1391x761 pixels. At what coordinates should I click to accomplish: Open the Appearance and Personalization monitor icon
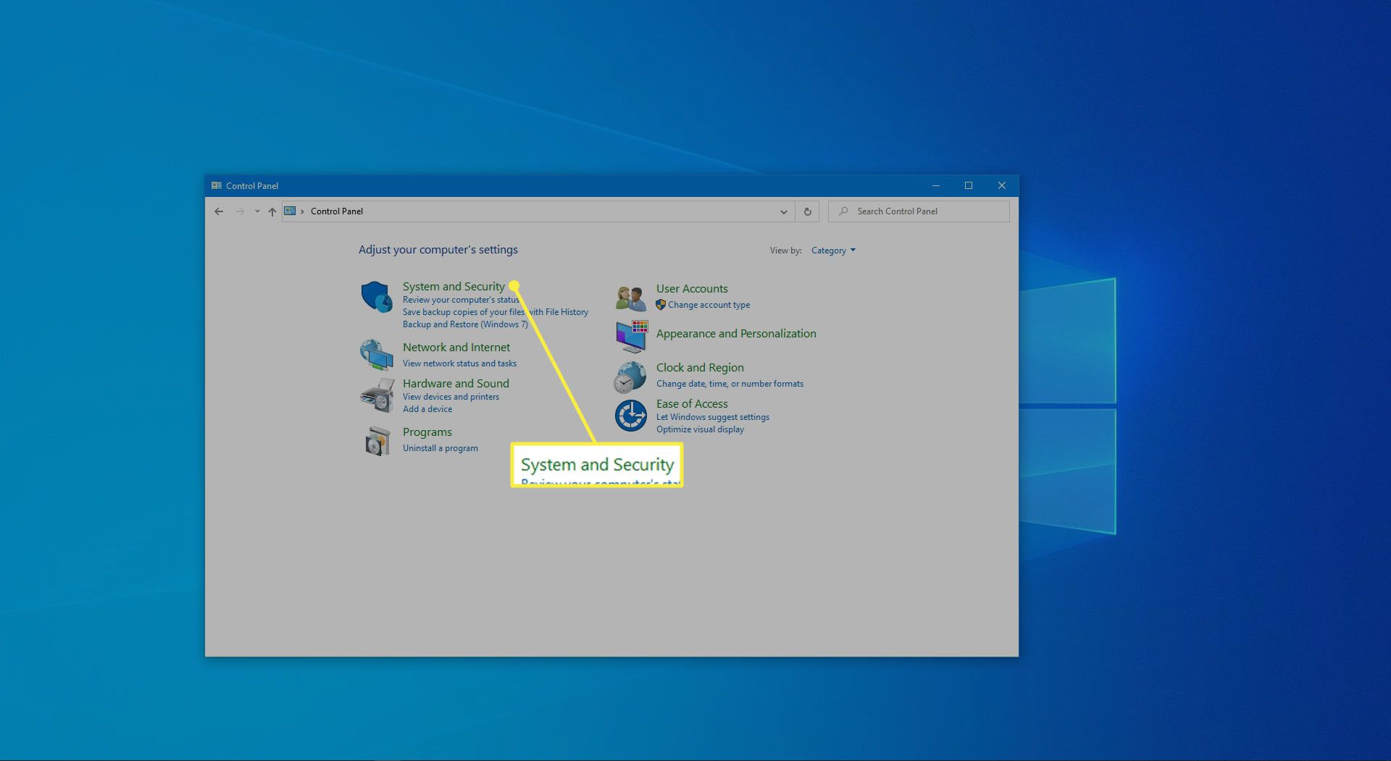631,336
